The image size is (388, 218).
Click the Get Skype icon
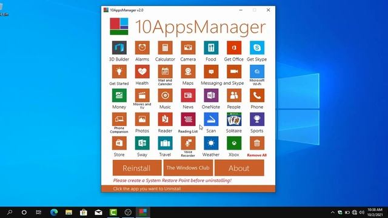pos(257,48)
